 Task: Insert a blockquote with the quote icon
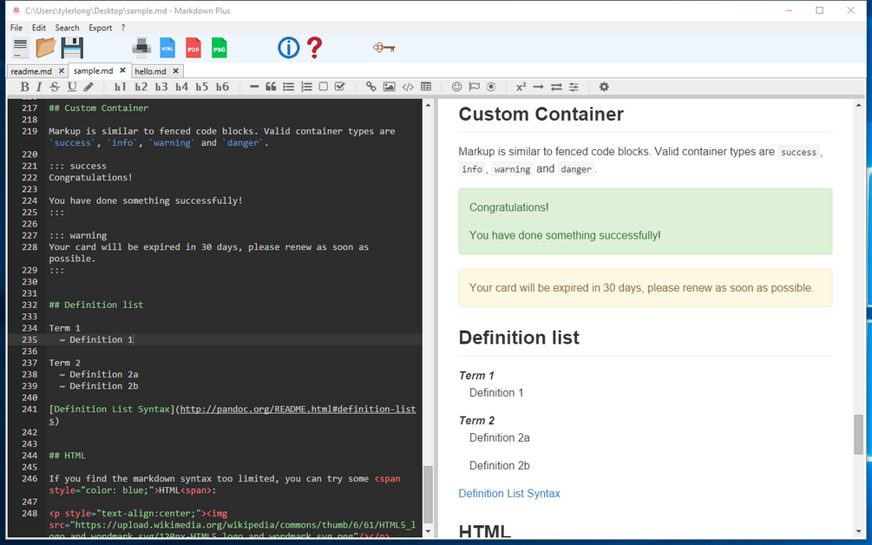(x=271, y=87)
